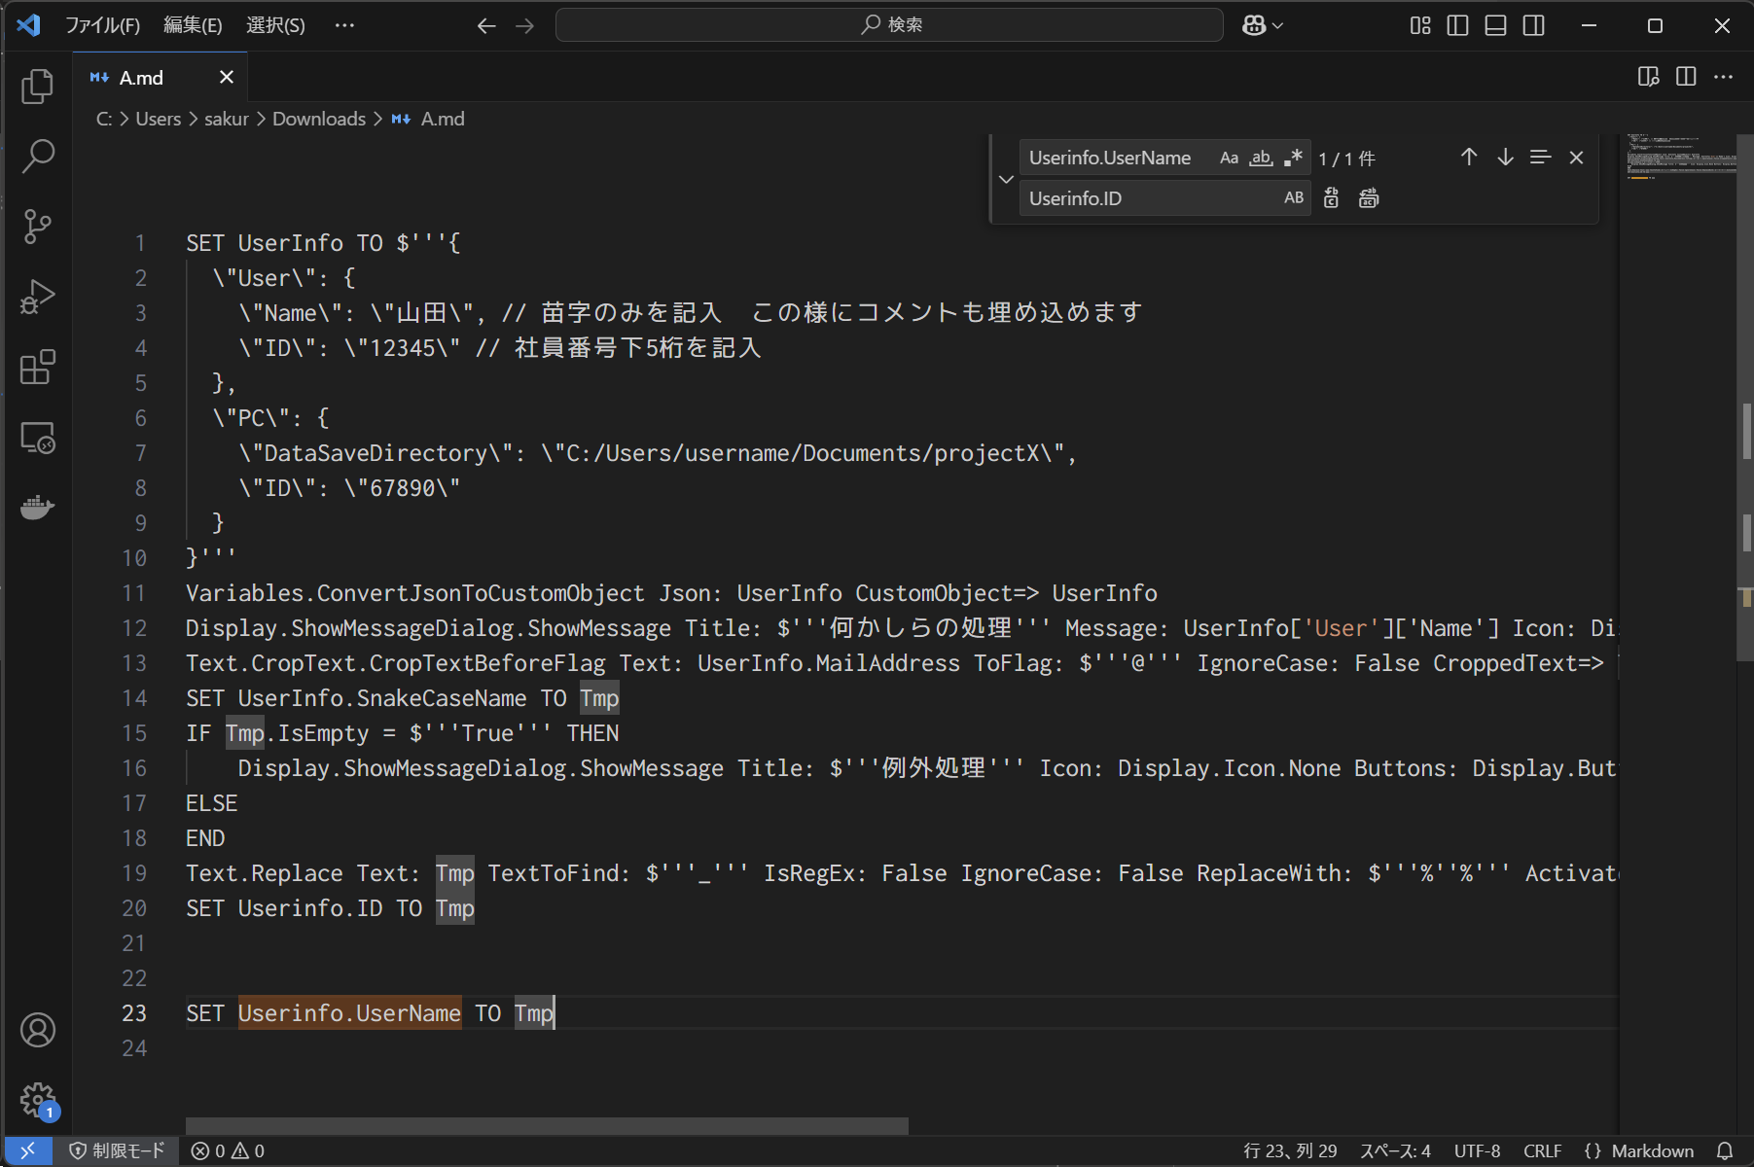Click sakur in the breadcrumb path
The width and height of the screenshot is (1754, 1167).
pyautogui.click(x=227, y=119)
